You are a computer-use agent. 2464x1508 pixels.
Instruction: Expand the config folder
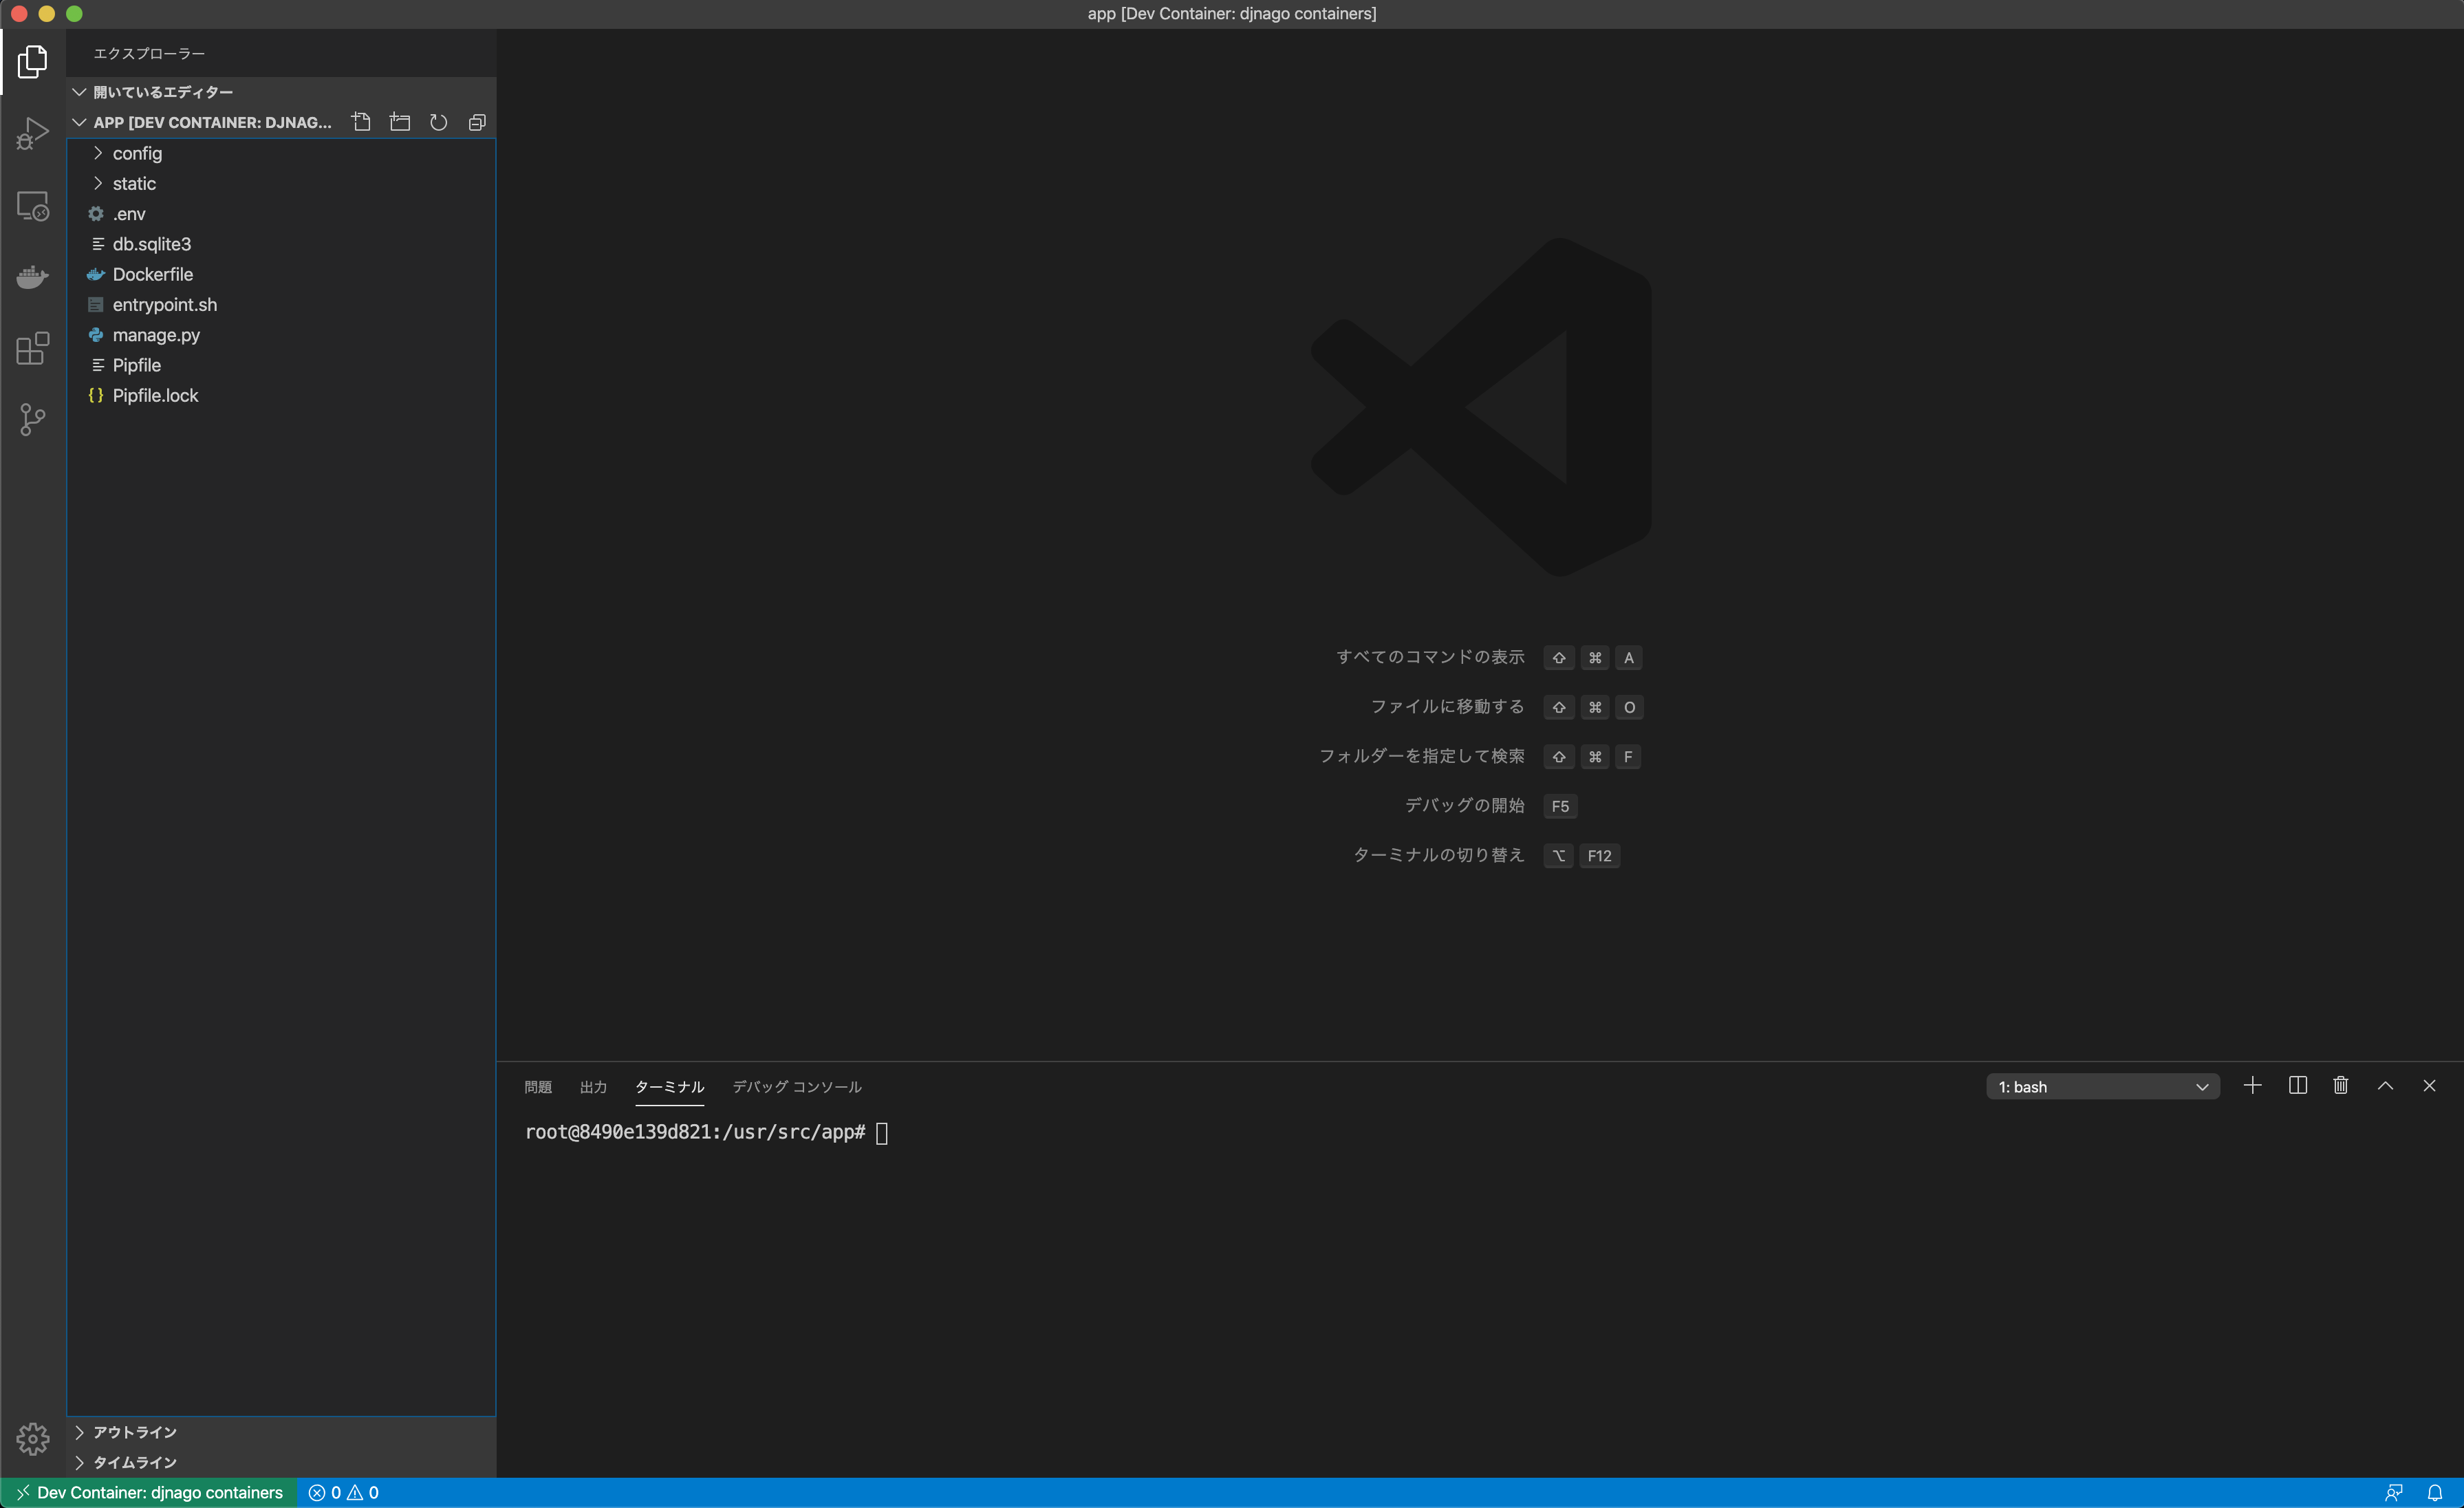[281, 153]
